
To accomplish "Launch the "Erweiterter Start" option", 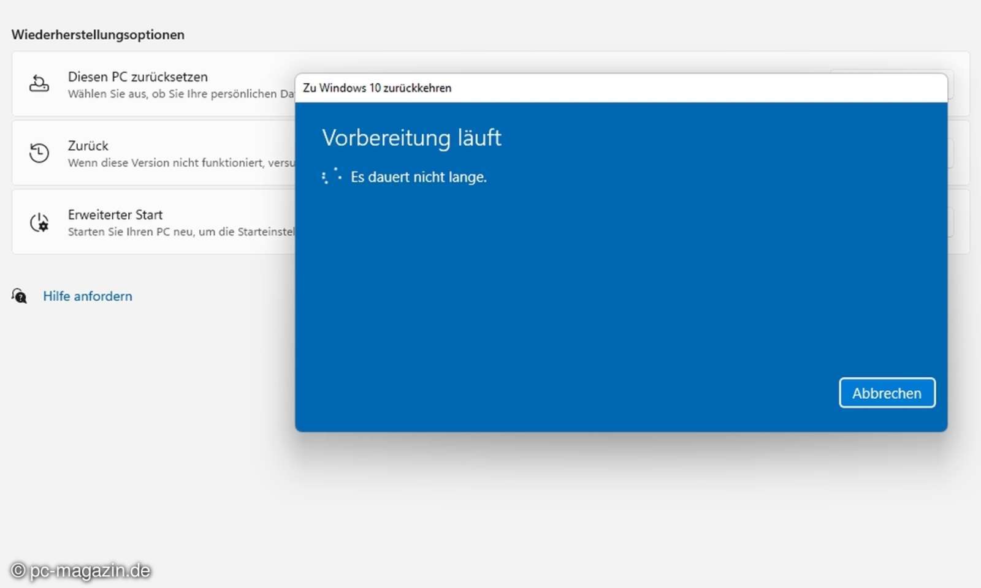I will point(115,214).
